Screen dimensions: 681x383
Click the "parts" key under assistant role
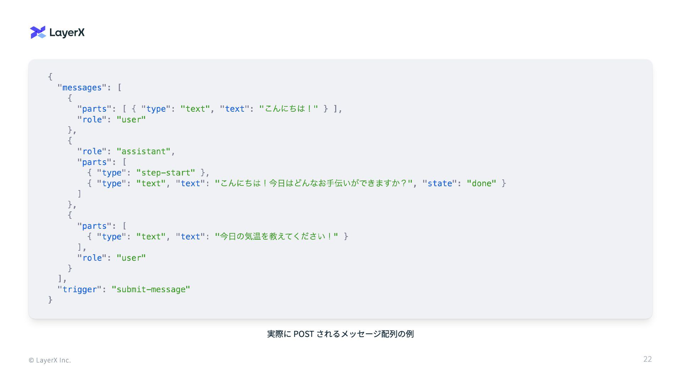coord(94,162)
